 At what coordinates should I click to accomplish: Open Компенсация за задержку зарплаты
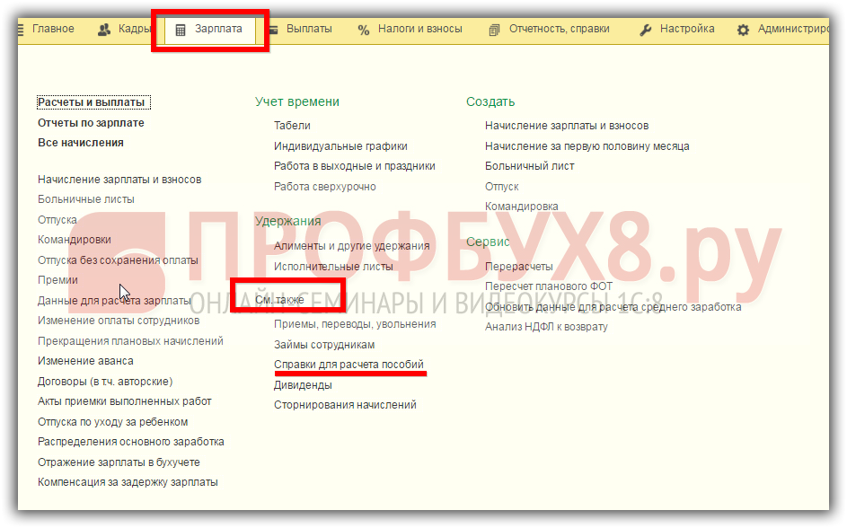[128, 482]
